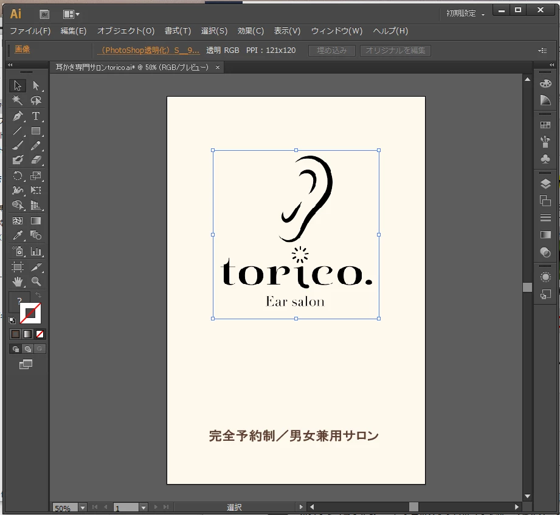
Task: Open the 初期設定 workspace dropdown
Action: (x=466, y=13)
